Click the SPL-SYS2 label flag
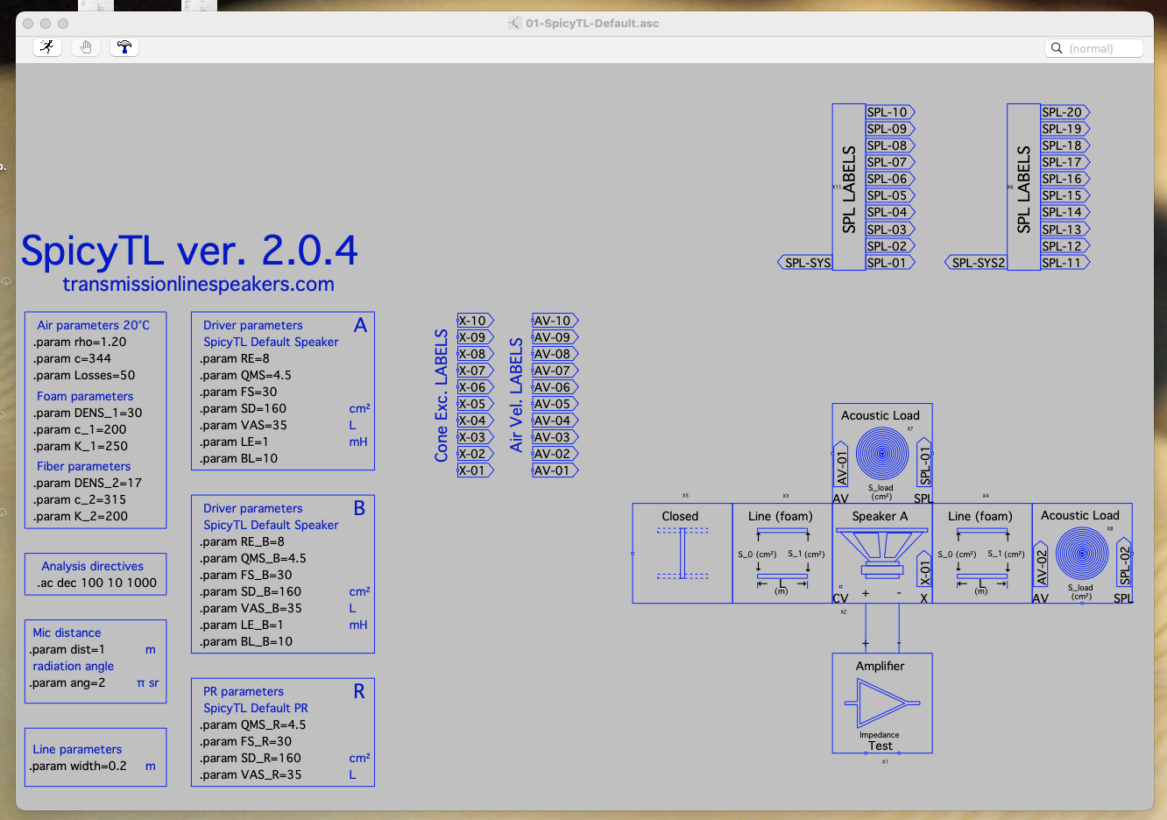Image resolution: width=1167 pixels, height=820 pixels. [x=976, y=263]
